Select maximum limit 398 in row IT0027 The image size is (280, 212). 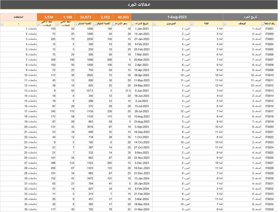tap(47, 163)
